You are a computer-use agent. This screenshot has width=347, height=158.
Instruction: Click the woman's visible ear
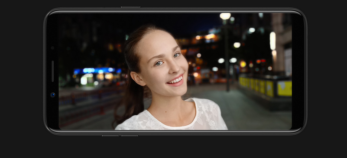click(138, 79)
